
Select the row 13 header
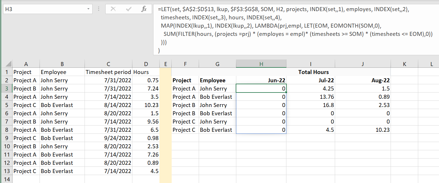pyautogui.click(x=7, y=171)
